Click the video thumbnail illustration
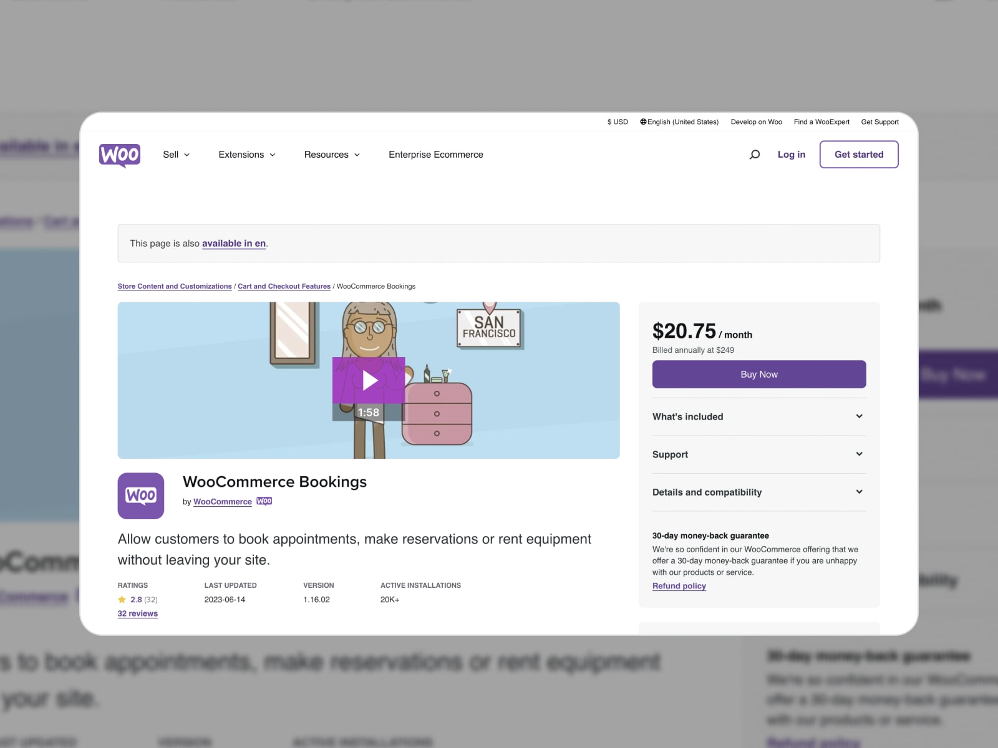Image resolution: width=998 pixels, height=748 pixels. [369, 380]
